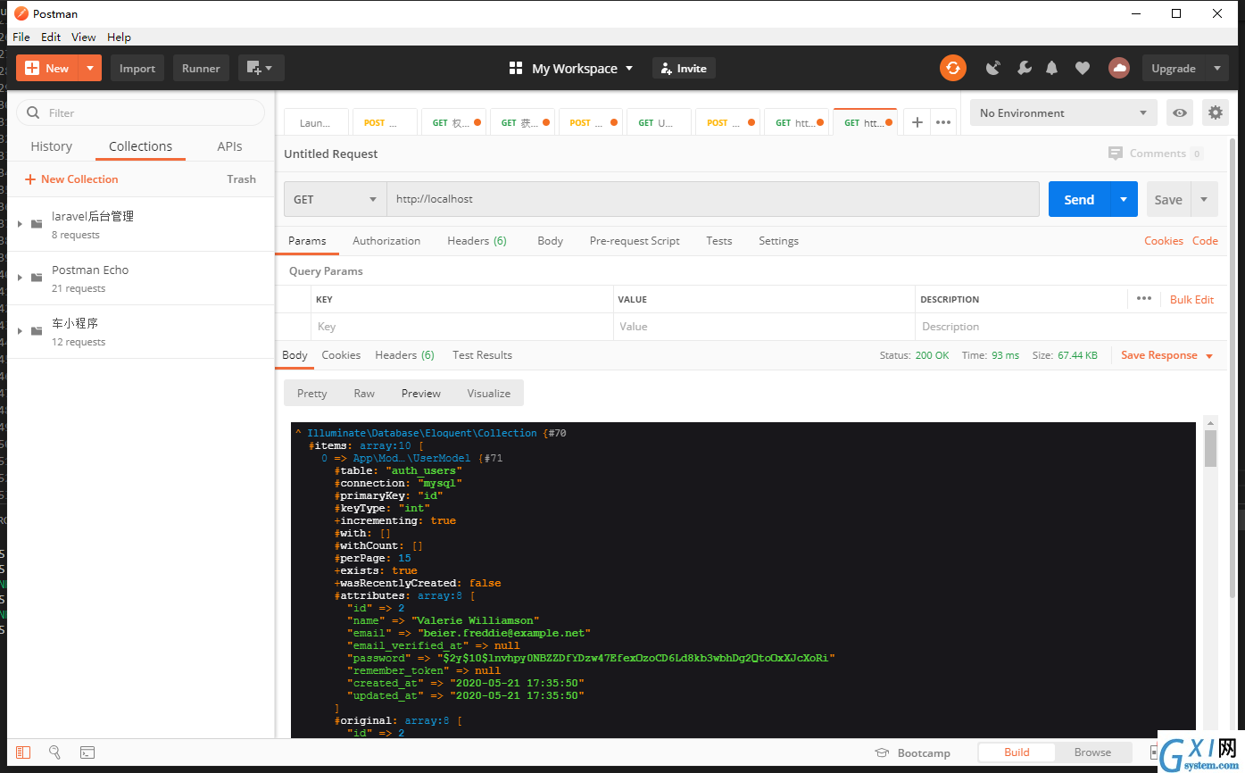This screenshot has width=1245, height=773.
Task: Click the Comments speech bubble icon
Action: pos(1116,154)
